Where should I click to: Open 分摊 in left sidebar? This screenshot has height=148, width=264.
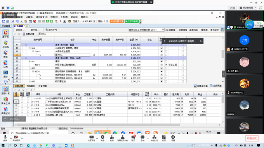(5, 64)
